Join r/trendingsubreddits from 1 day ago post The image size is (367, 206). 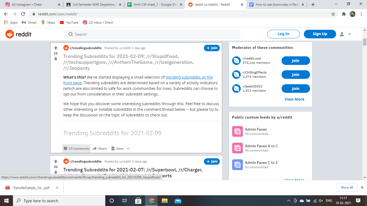point(212,48)
